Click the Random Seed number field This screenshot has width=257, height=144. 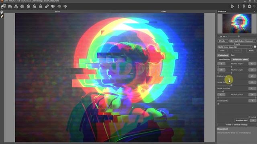coord(253,120)
